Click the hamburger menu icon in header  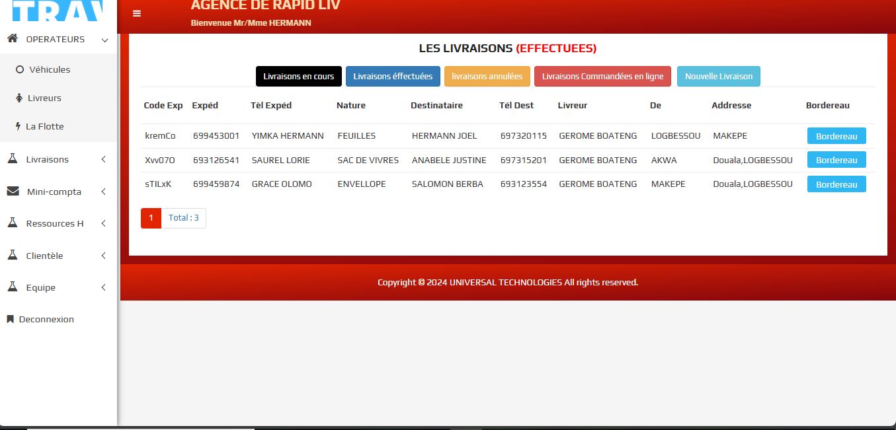[x=137, y=13]
